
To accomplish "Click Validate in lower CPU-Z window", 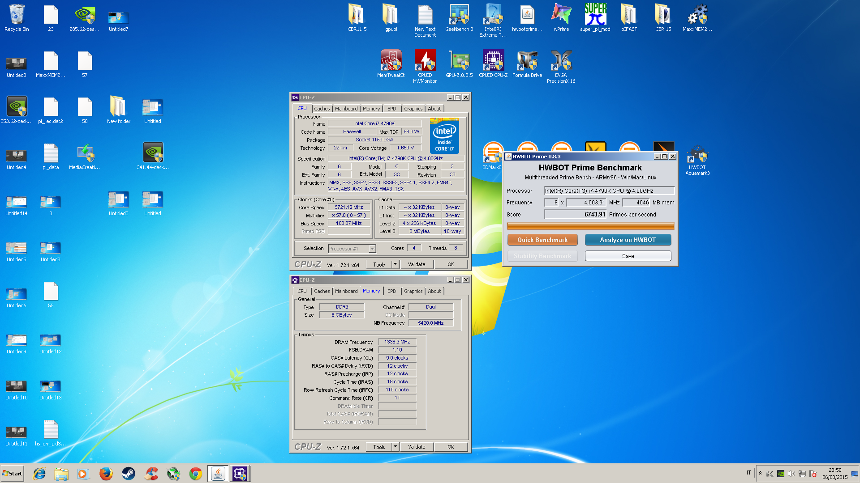I will tap(417, 447).
